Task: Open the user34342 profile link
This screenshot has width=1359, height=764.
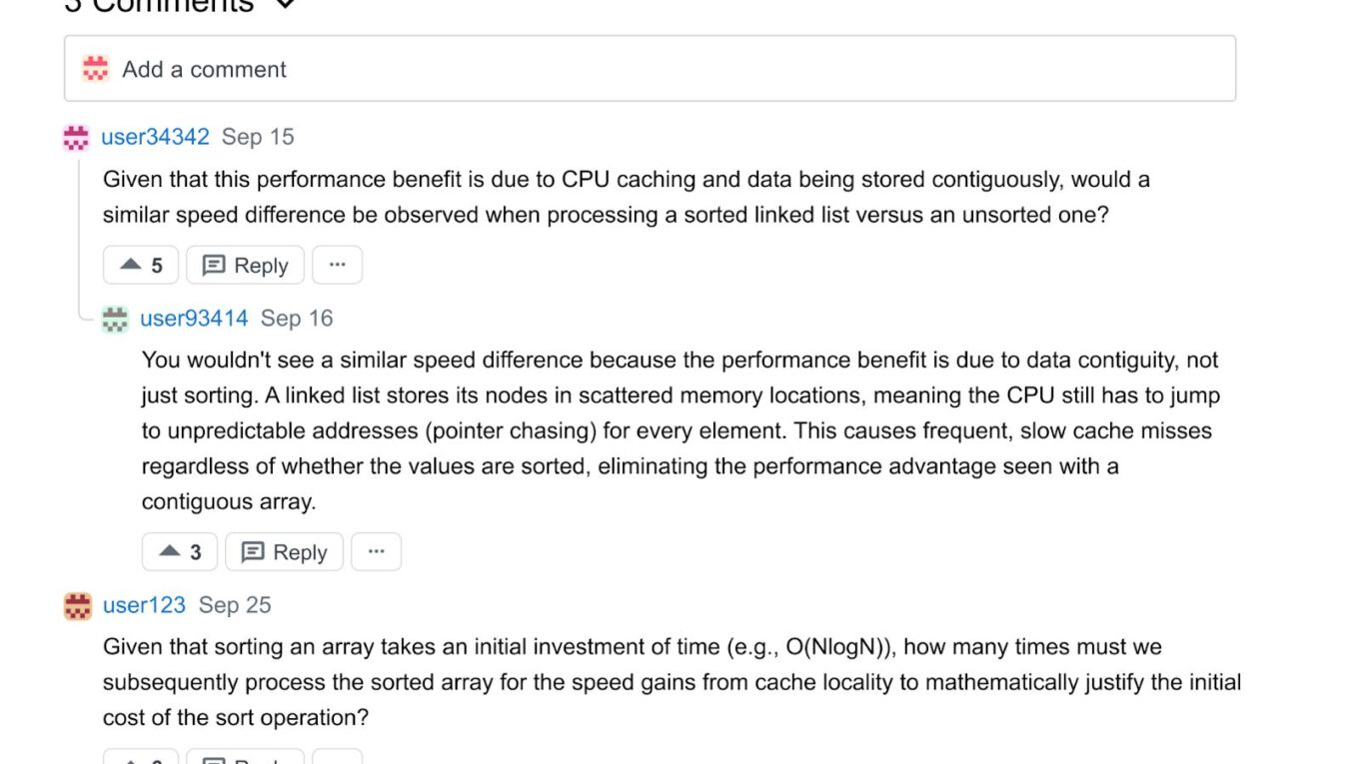Action: 155,137
